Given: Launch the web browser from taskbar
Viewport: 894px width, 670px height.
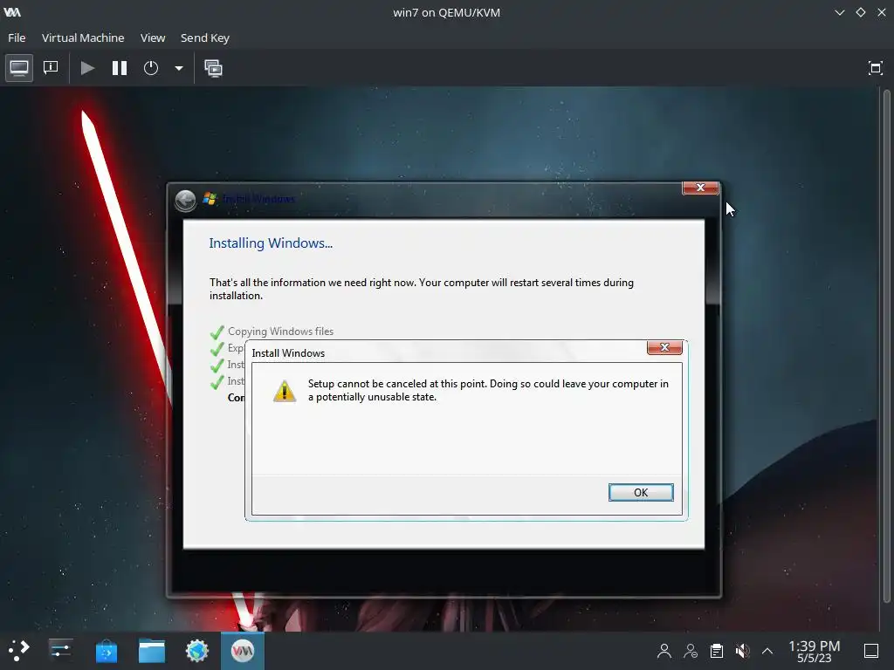Looking at the screenshot, I should point(197,651).
